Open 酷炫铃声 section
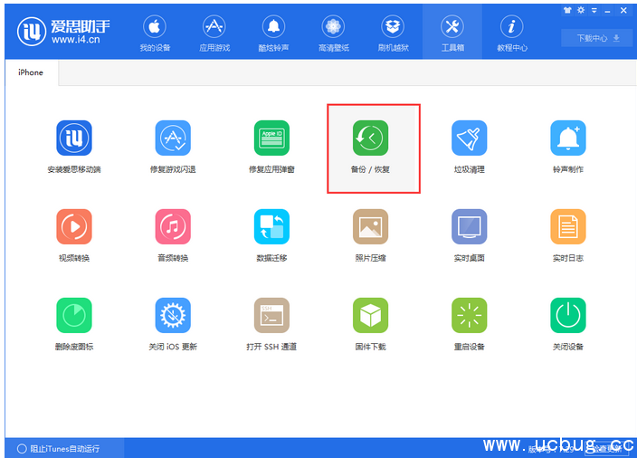 tap(274, 33)
